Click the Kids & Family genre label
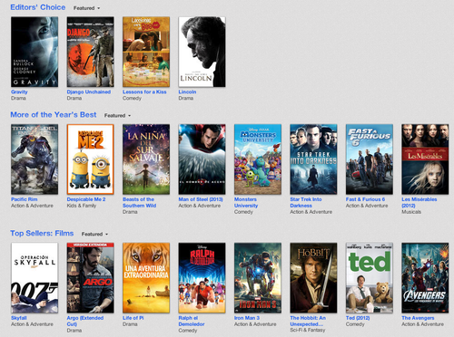The height and width of the screenshot is (337, 454). tap(82, 206)
